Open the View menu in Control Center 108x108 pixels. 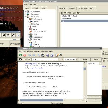click(x=30, y=4)
